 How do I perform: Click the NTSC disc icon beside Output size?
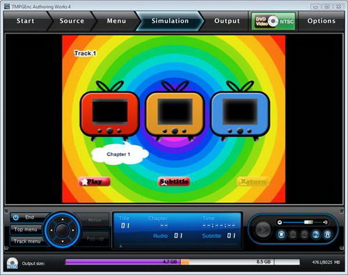pyautogui.click(x=12, y=263)
